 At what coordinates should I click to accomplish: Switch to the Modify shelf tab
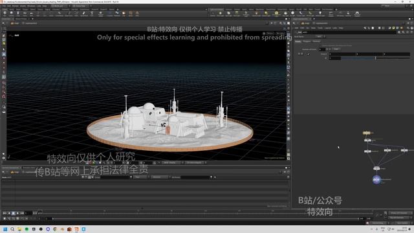(12, 9)
